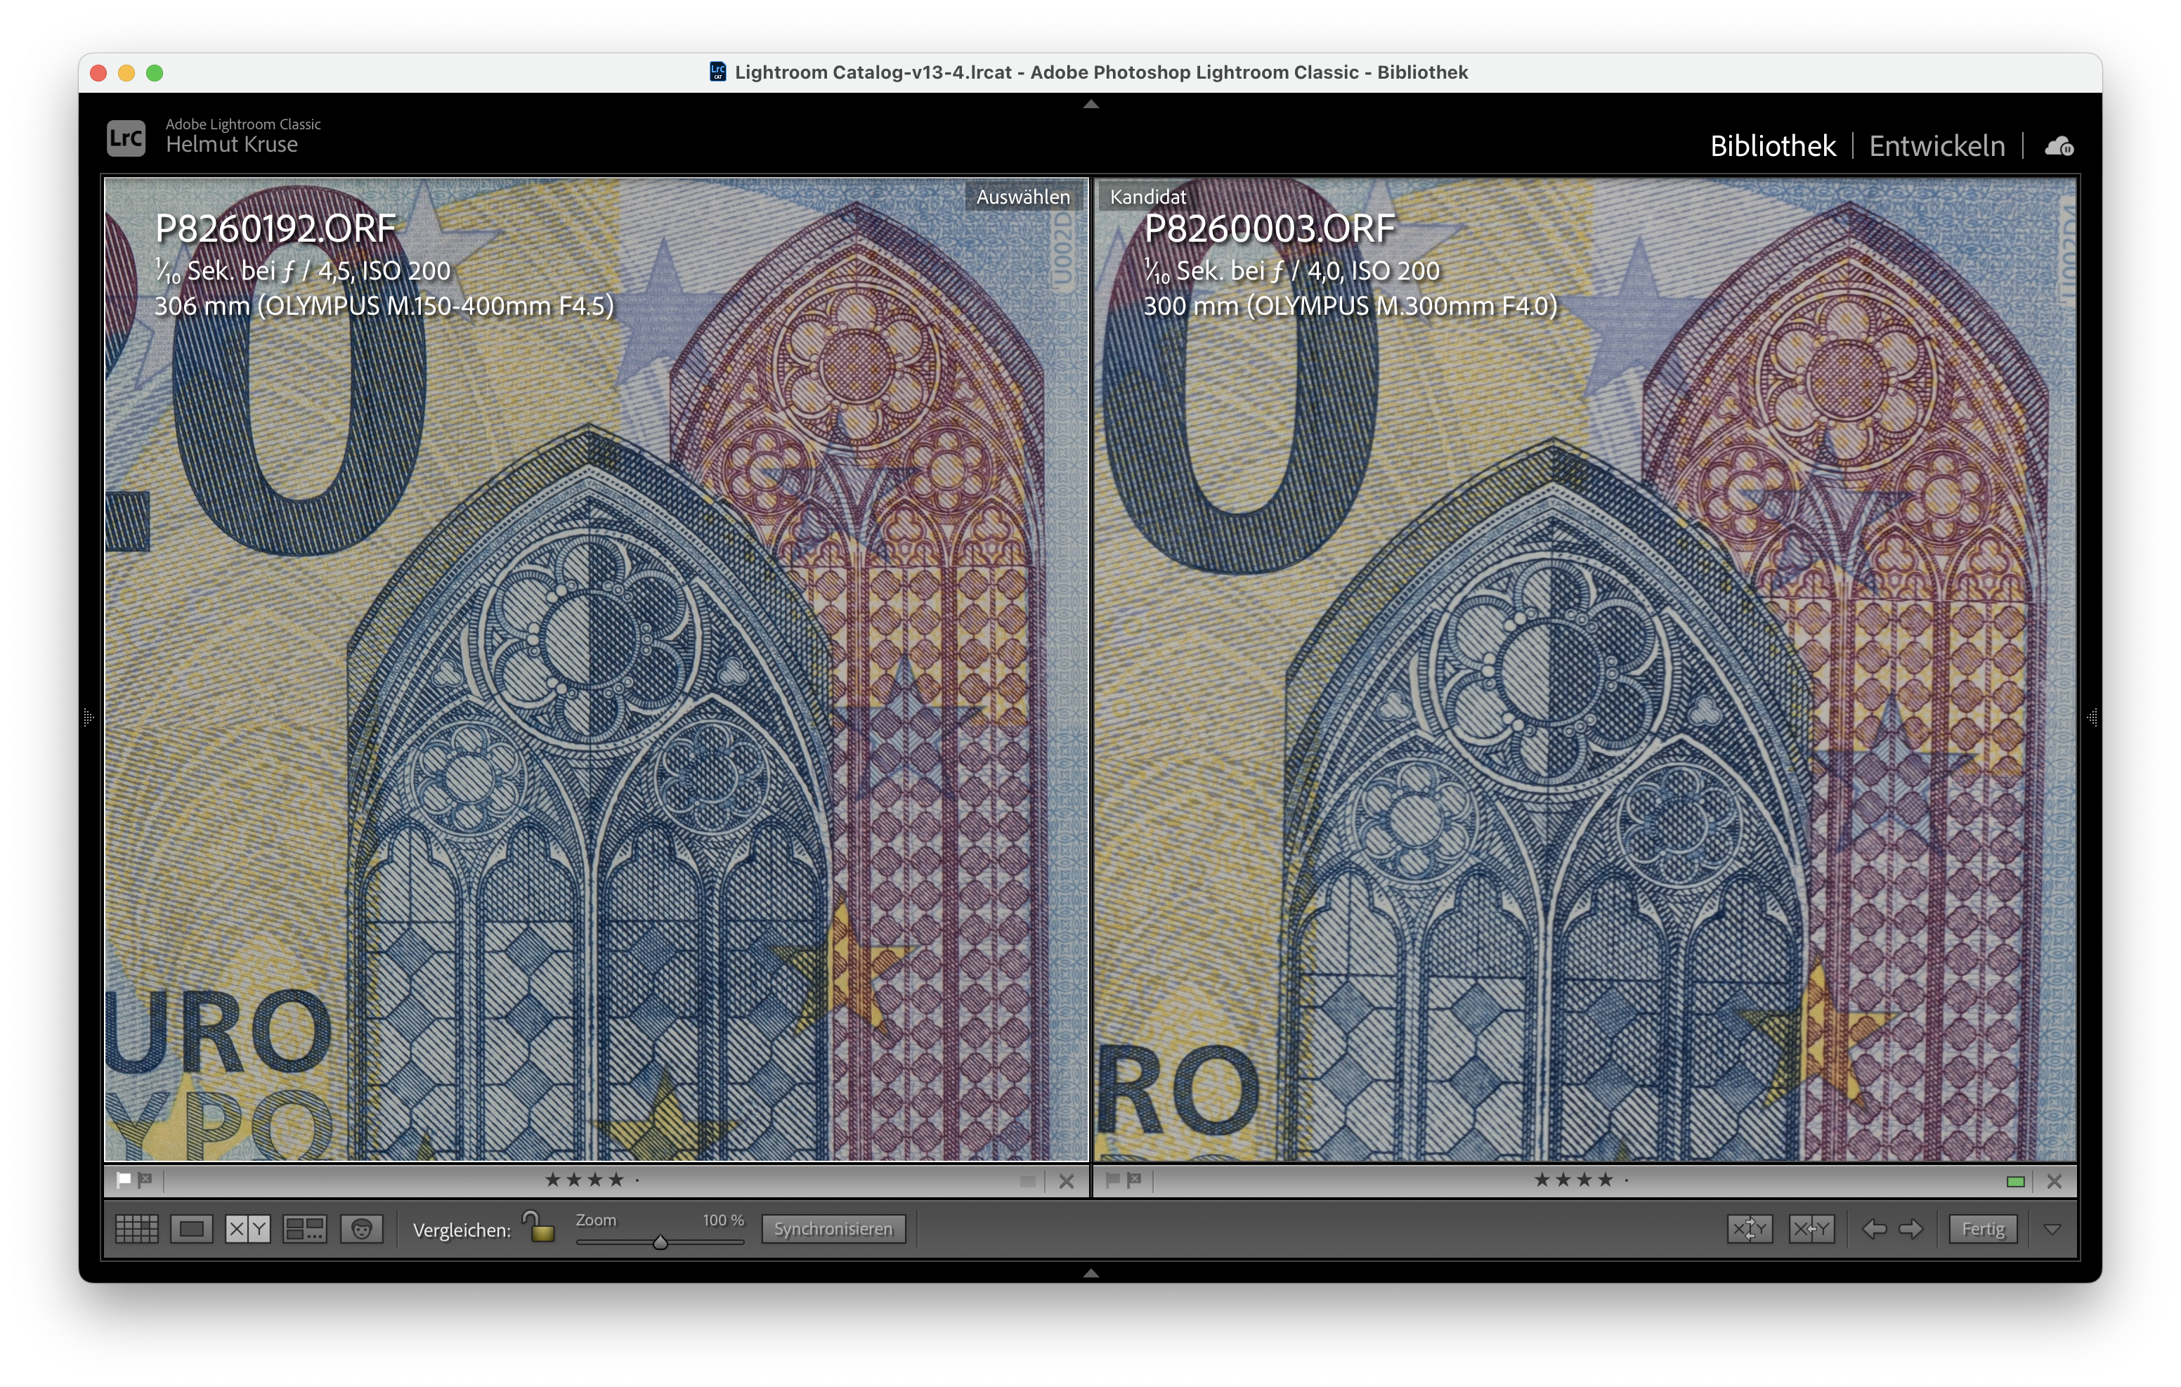Flag candidate photo as picked
2181x1387 pixels.
coord(1113,1180)
